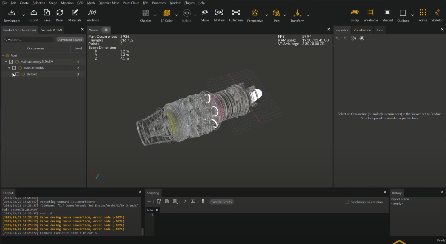
Task: Click the open script file icon
Action: click(159, 201)
